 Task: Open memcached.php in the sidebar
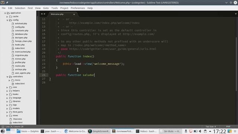(23, 52)
